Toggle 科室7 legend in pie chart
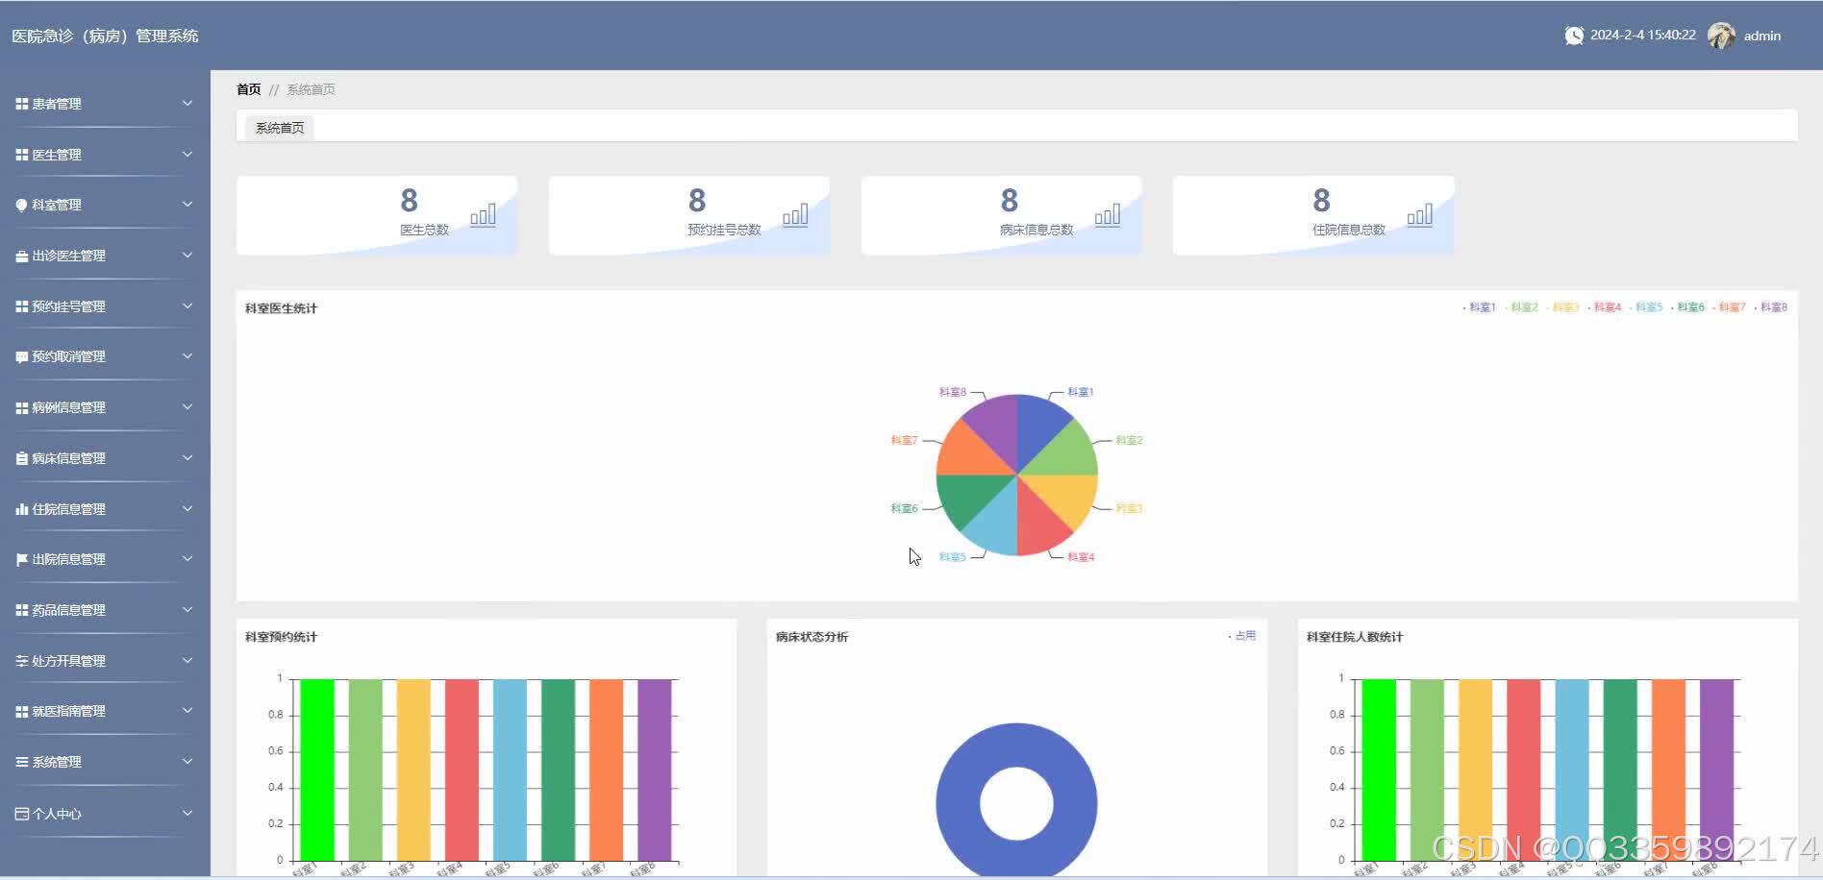The width and height of the screenshot is (1823, 880). (1730, 307)
